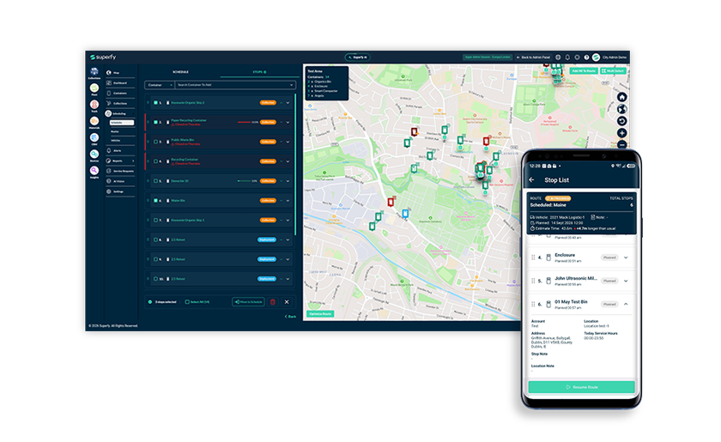This screenshot has height=442, width=721.
Task: Open the AI Vision menu item
Action: pyautogui.click(x=120, y=181)
